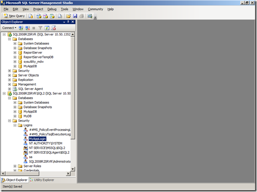Select ##MS_PolicyTsqlExecutionLogin entry
Image resolution: width=257 pixels, height=192 pixels.
coord(50,134)
